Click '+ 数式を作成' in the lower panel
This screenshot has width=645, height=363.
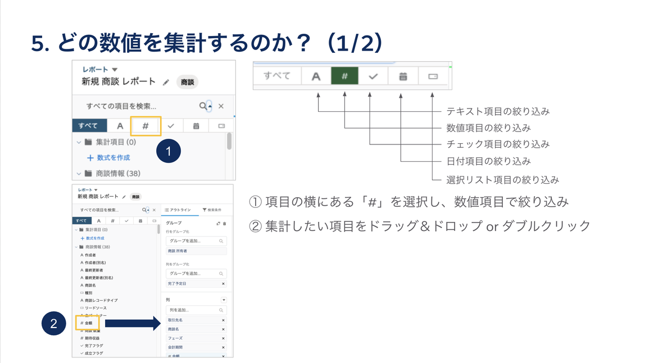(92, 238)
